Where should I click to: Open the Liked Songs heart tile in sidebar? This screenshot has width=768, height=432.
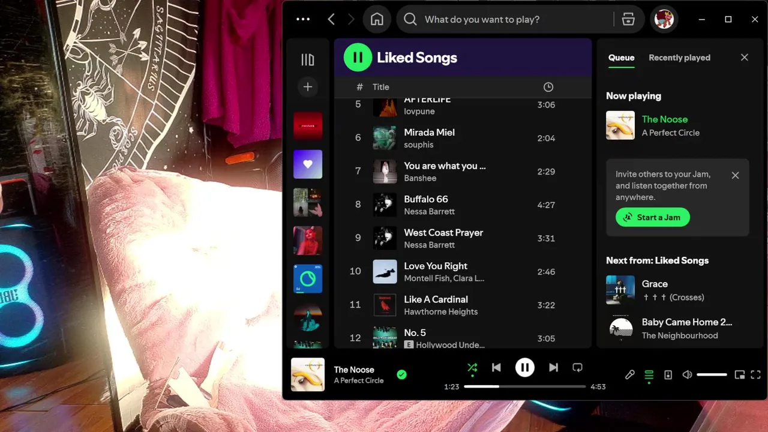point(308,164)
